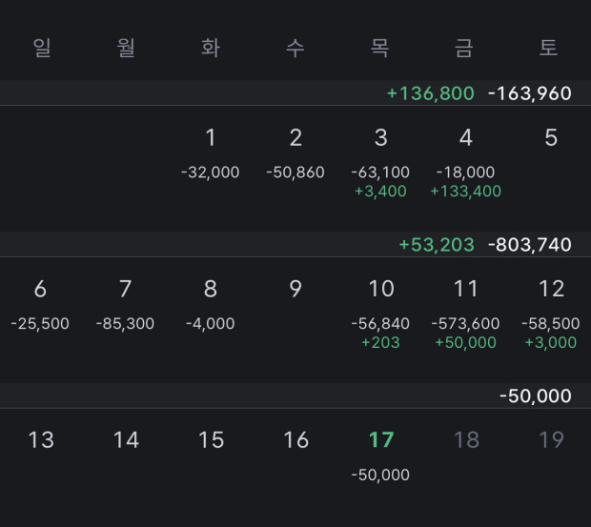Select empty date 9
591x527 pixels.
tap(295, 290)
